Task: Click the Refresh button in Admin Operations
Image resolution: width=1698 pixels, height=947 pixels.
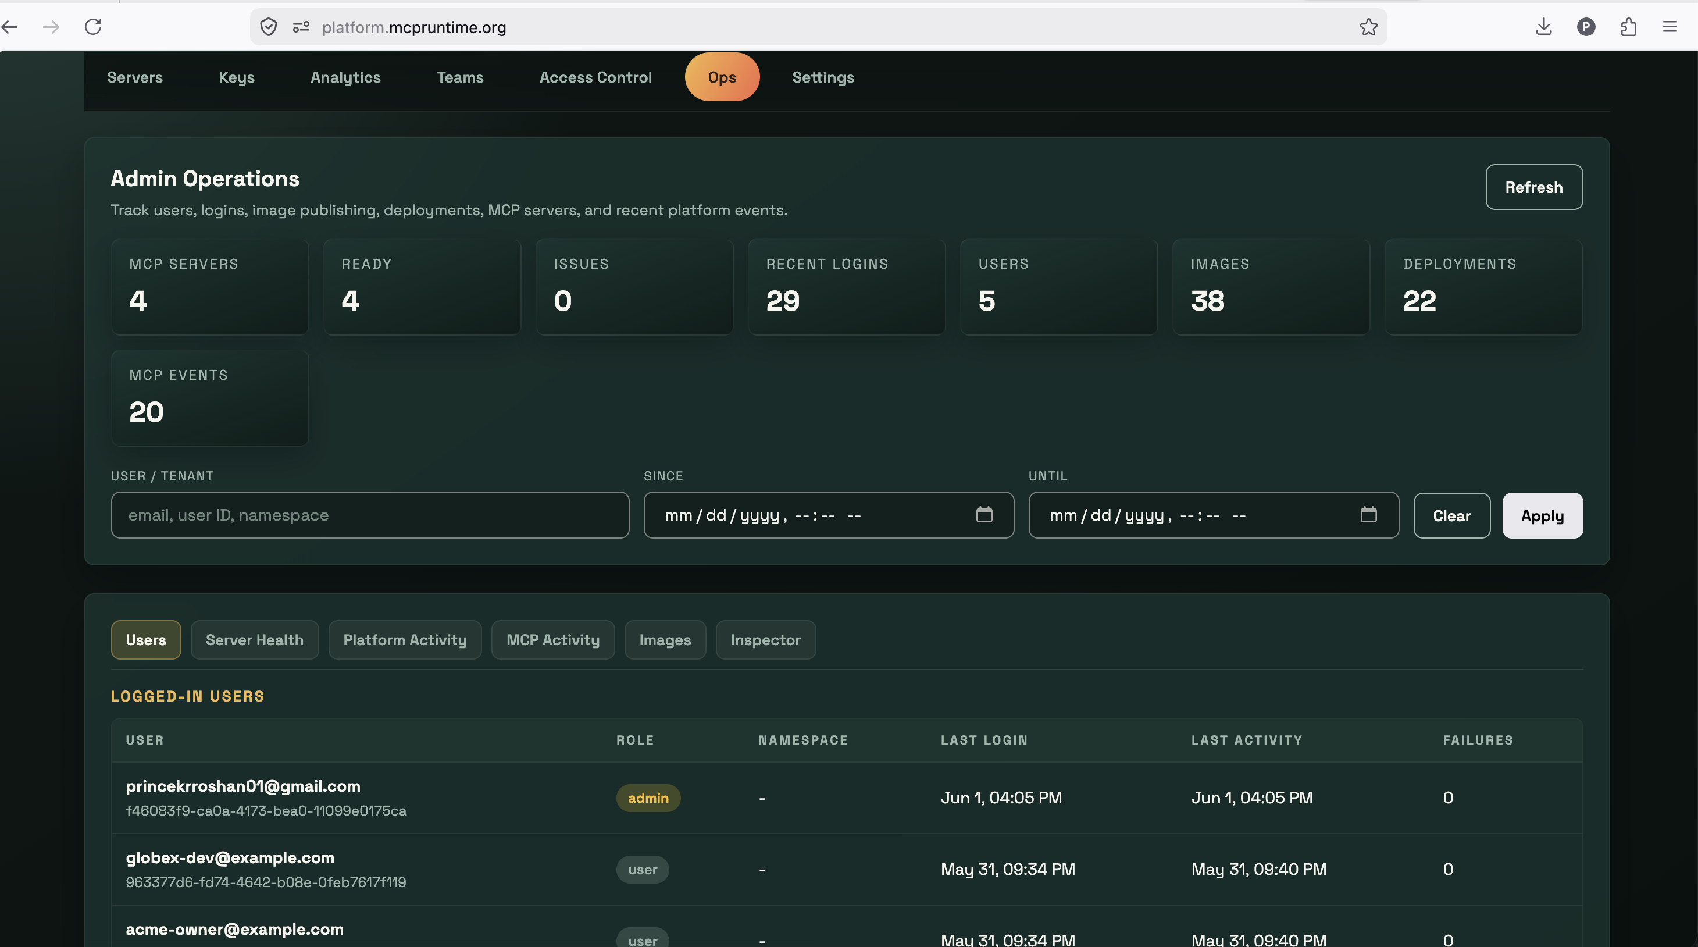Action: pyautogui.click(x=1533, y=187)
